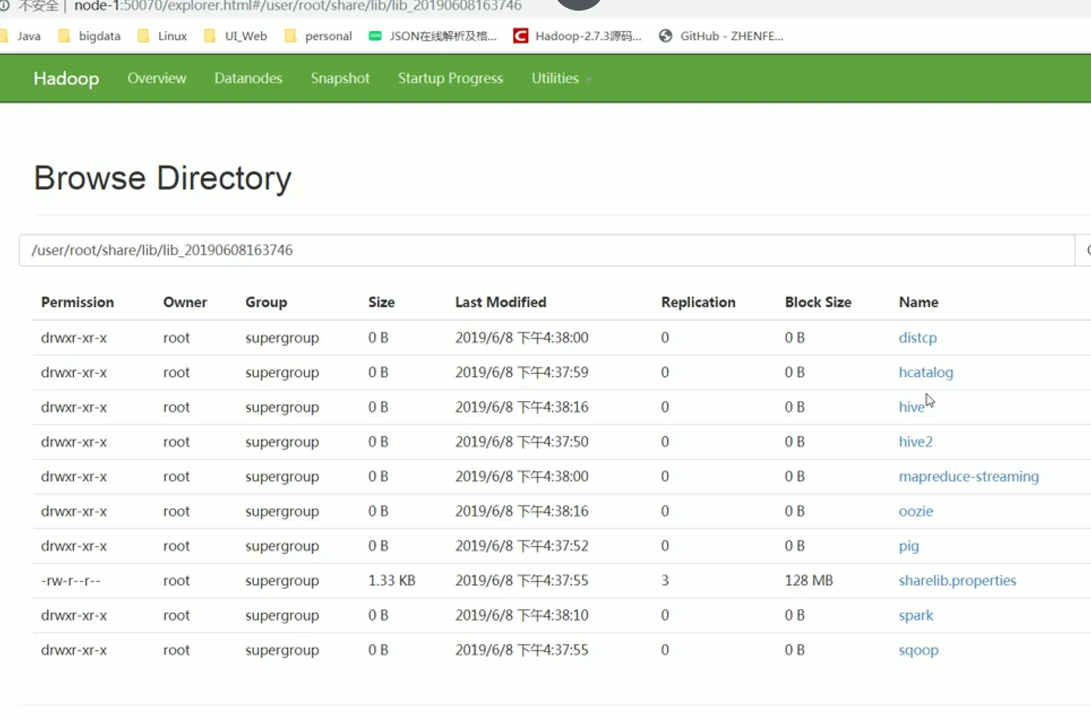Expand the Utilities dropdown menu
The image size is (1091, 719).
pyautogui.click(x=561, y=78)
